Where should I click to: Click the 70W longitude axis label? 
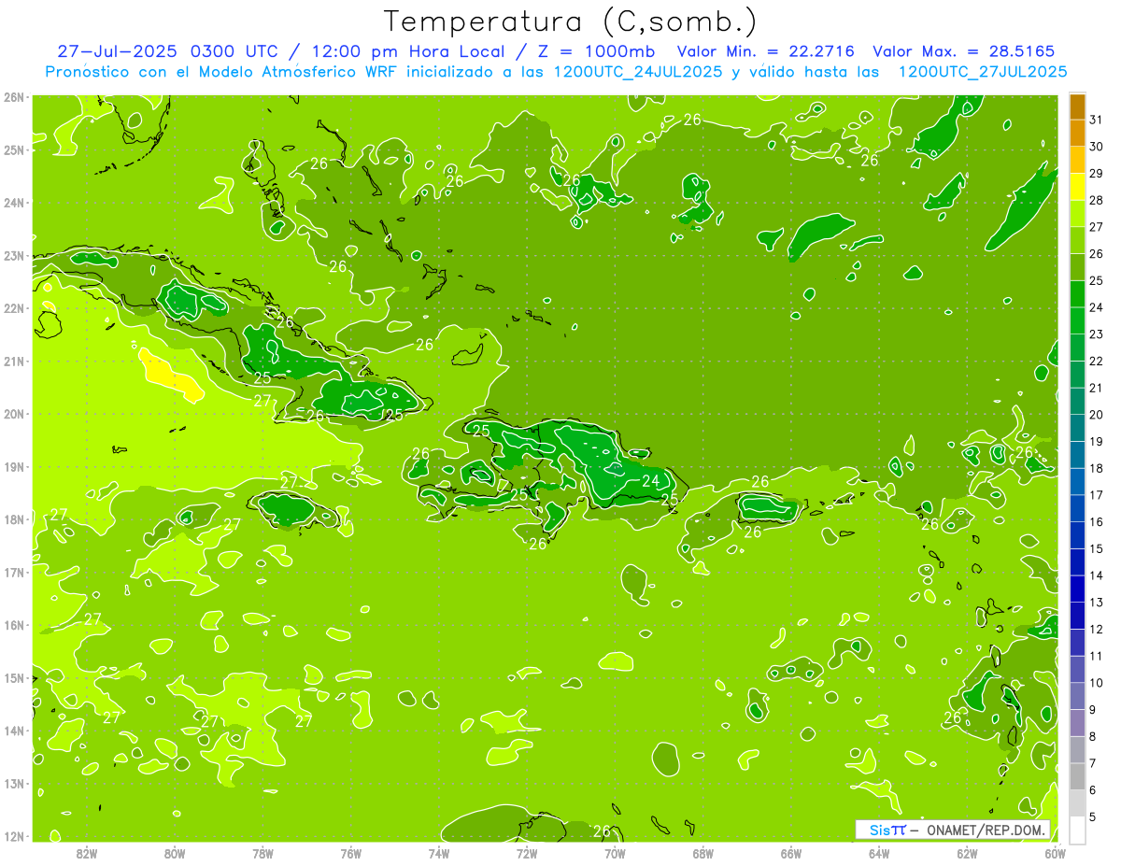pyautogui.click(x=615, y=853)
